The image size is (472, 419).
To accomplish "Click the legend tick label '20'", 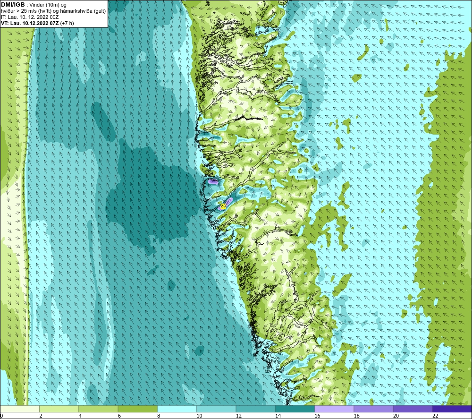I will 396,416.
